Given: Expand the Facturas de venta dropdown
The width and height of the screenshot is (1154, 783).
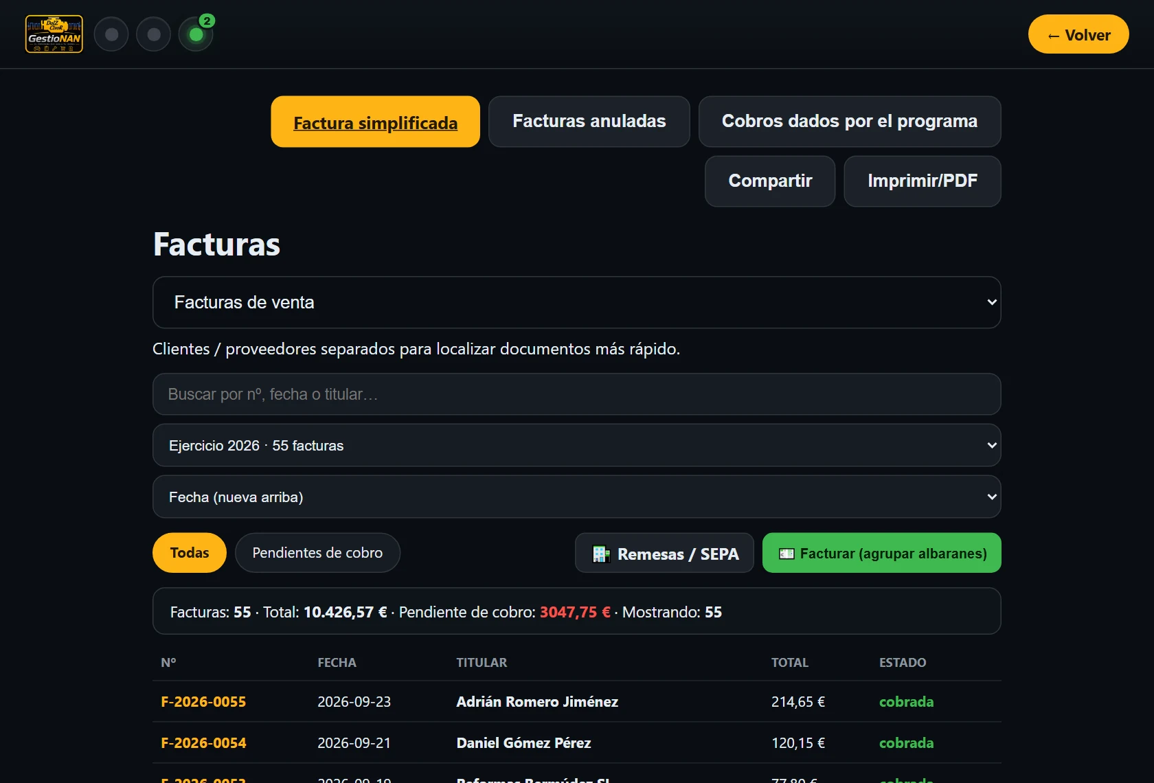Looking at the screenshot, I should (x=577, y=302).
